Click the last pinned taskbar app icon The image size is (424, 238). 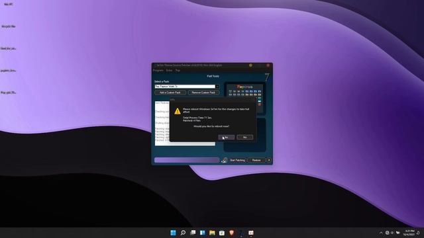point(251,233)
